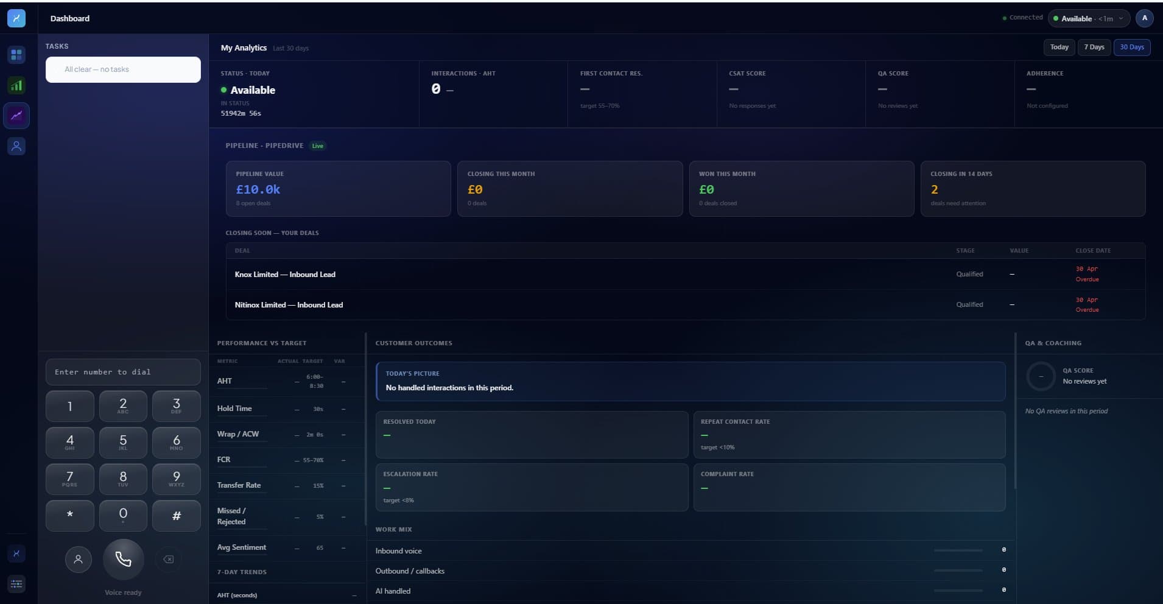Tap dial pad key 7 PQRS

69,479
